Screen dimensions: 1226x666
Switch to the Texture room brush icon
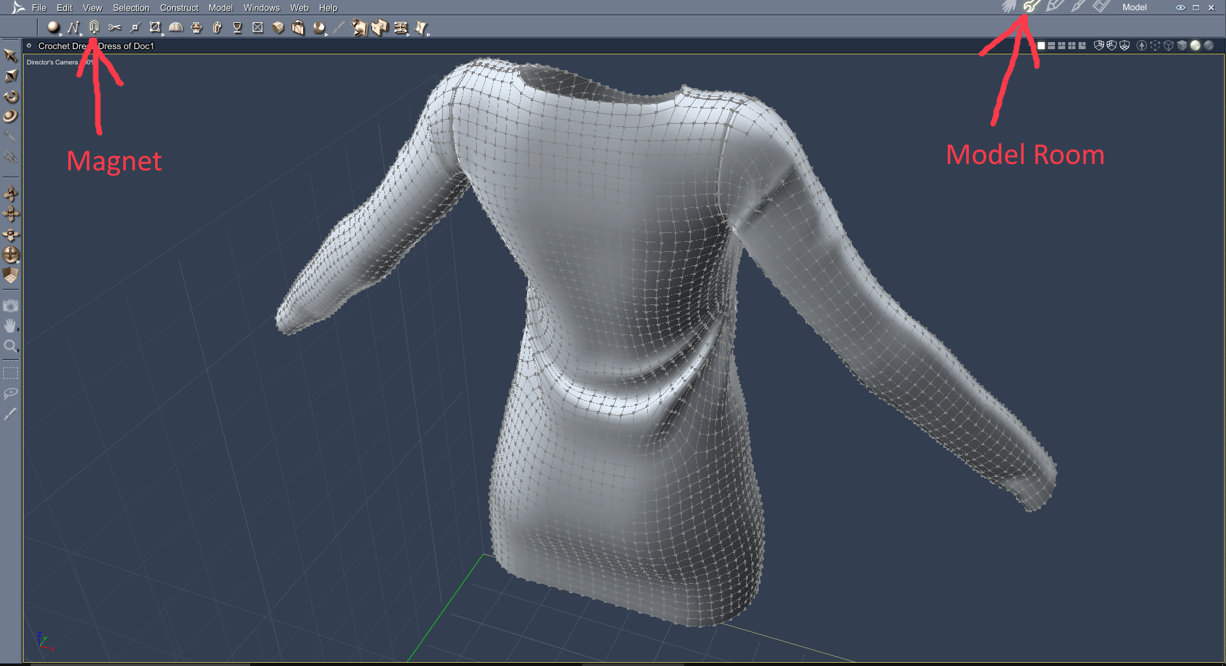[x=1078, y=7]
